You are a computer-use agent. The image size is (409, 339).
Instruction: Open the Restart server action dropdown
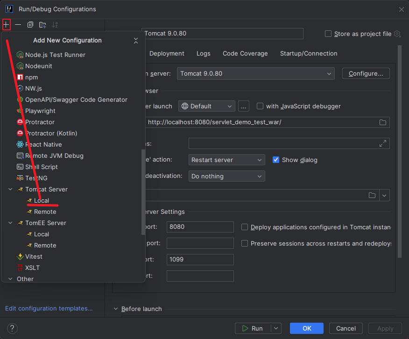pos(227,160)
